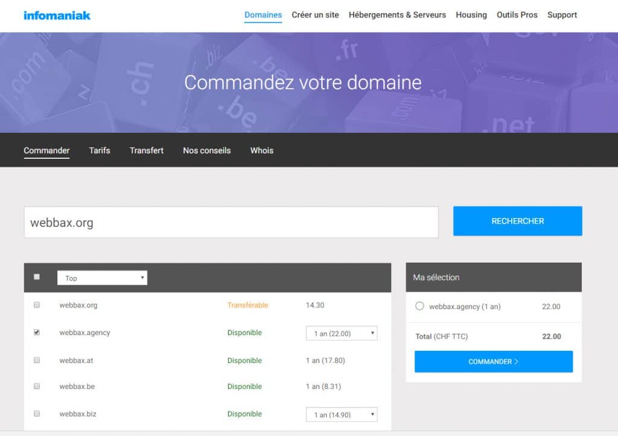
Task: Click the Disponible status for webbax.at
Action: pos(244,361)
